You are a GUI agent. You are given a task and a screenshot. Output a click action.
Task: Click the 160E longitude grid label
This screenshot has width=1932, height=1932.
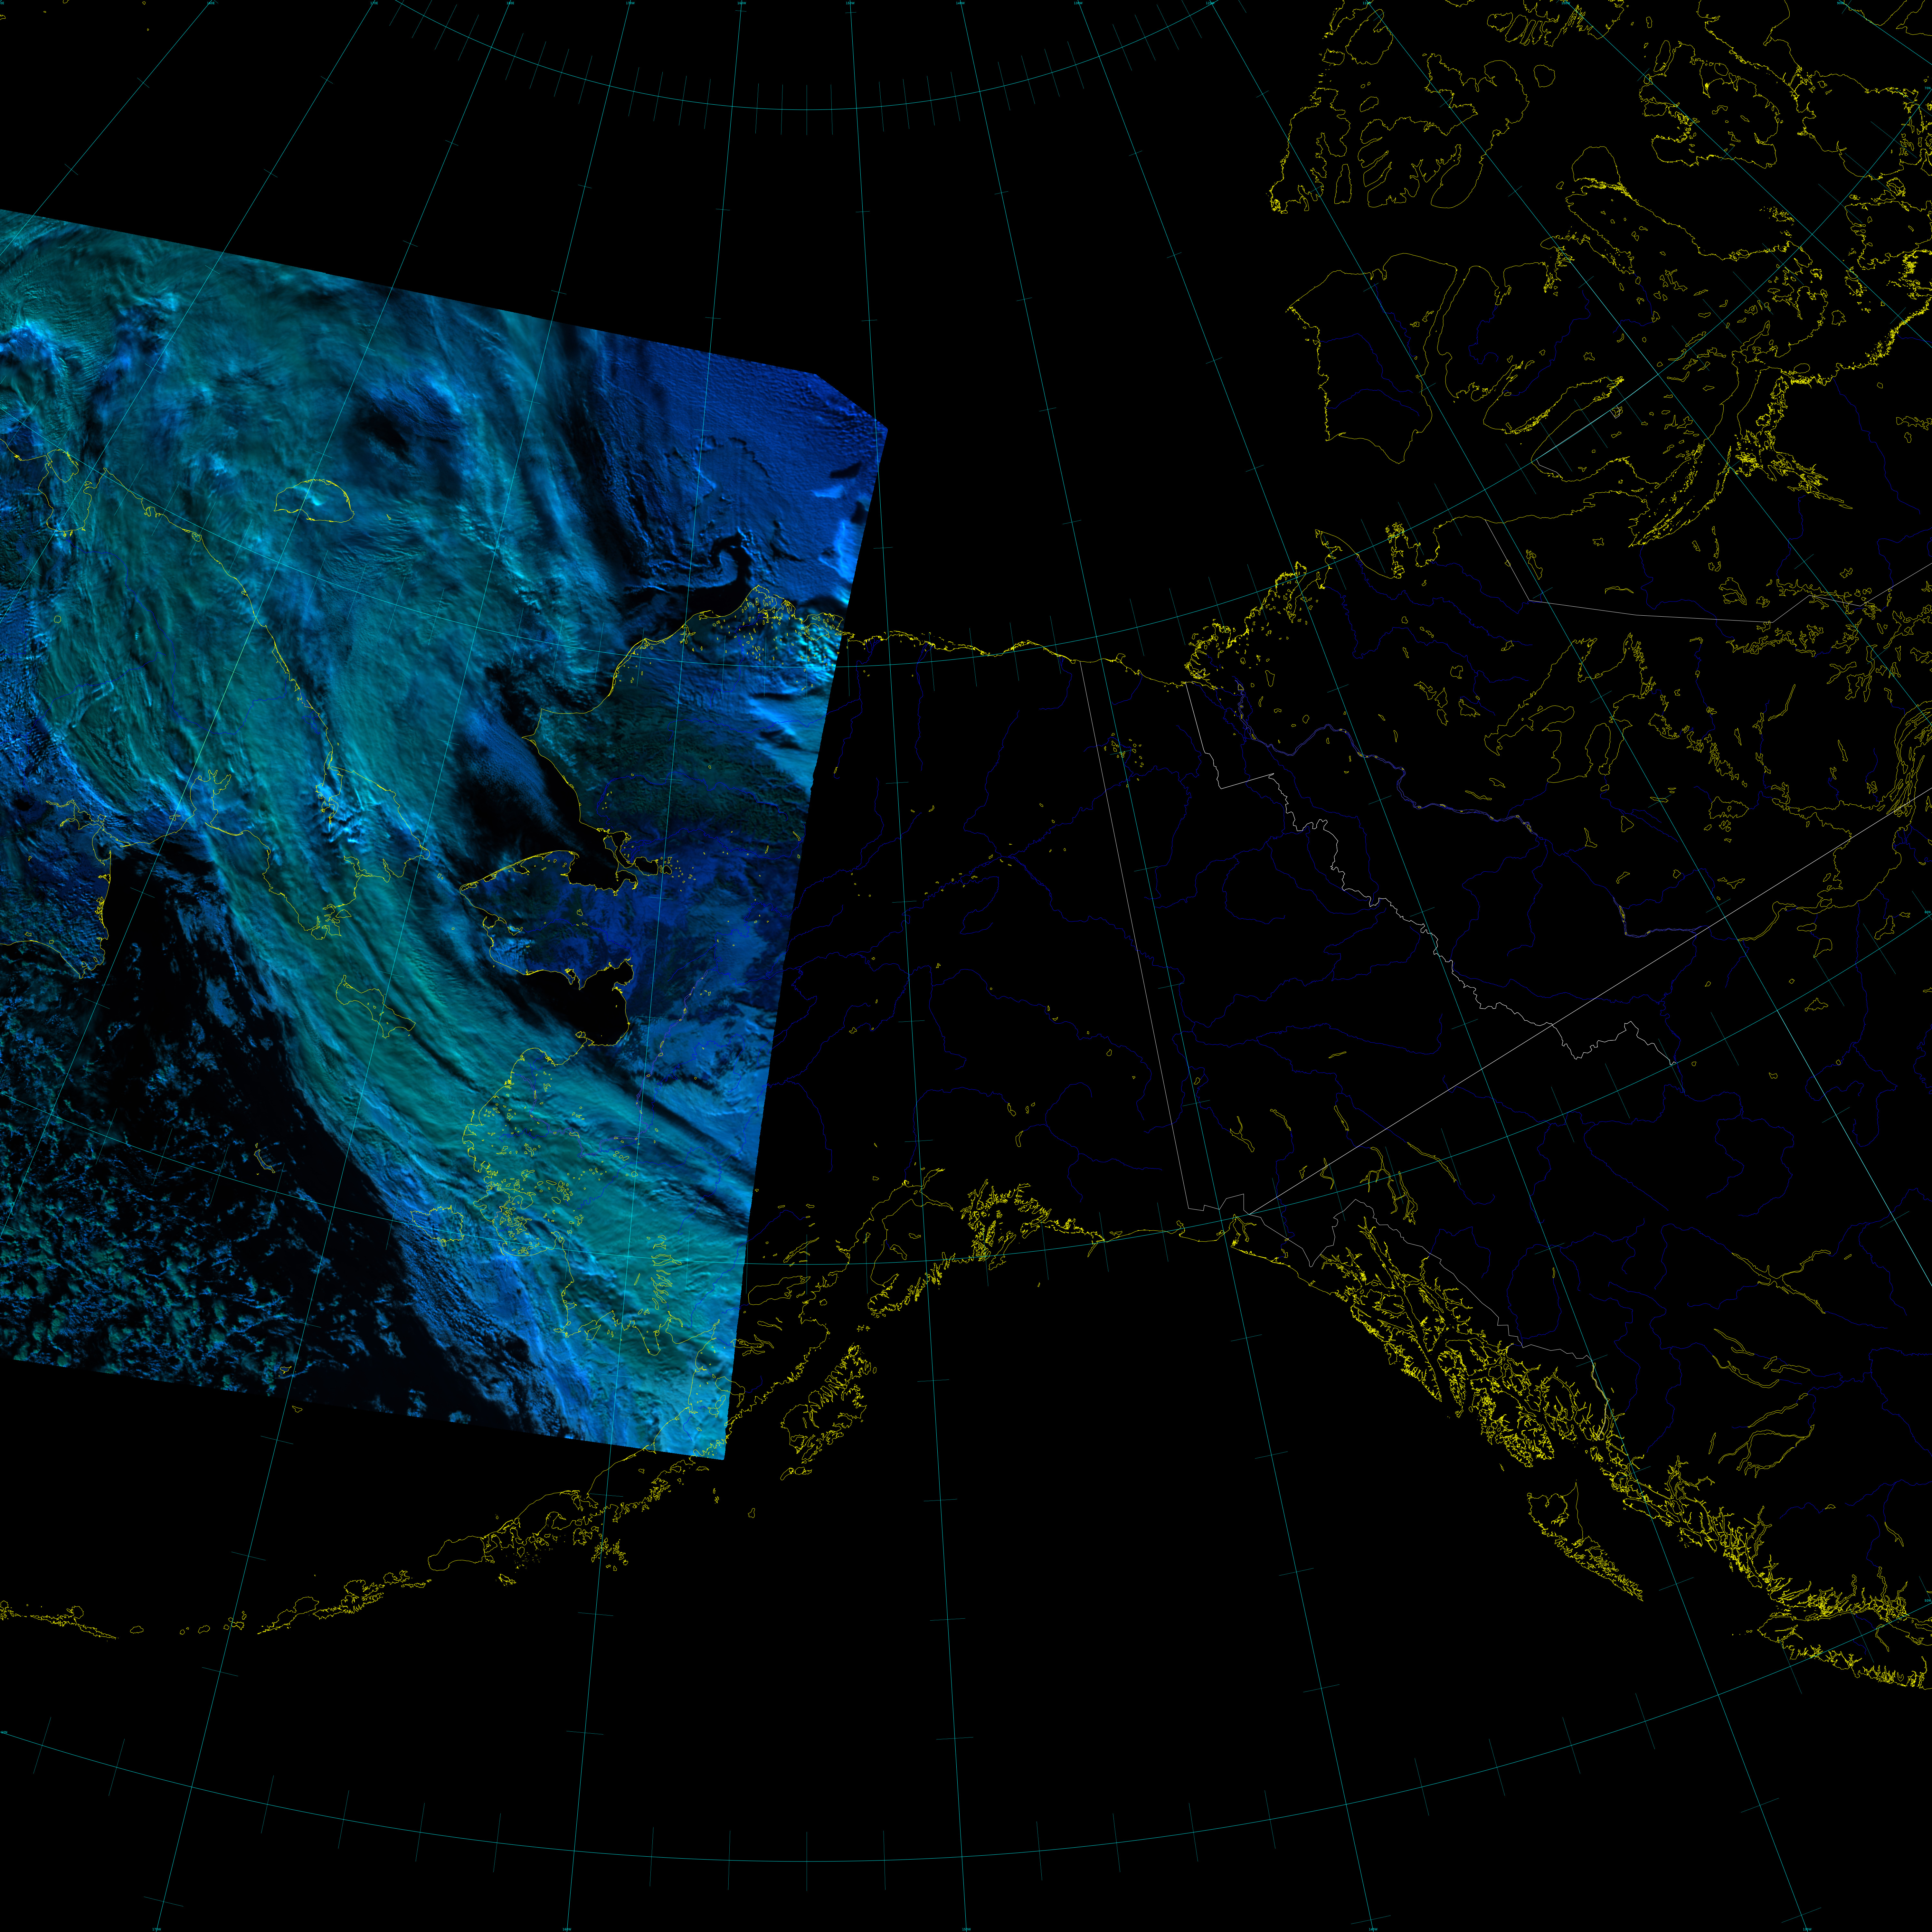[x=211, y=3]
